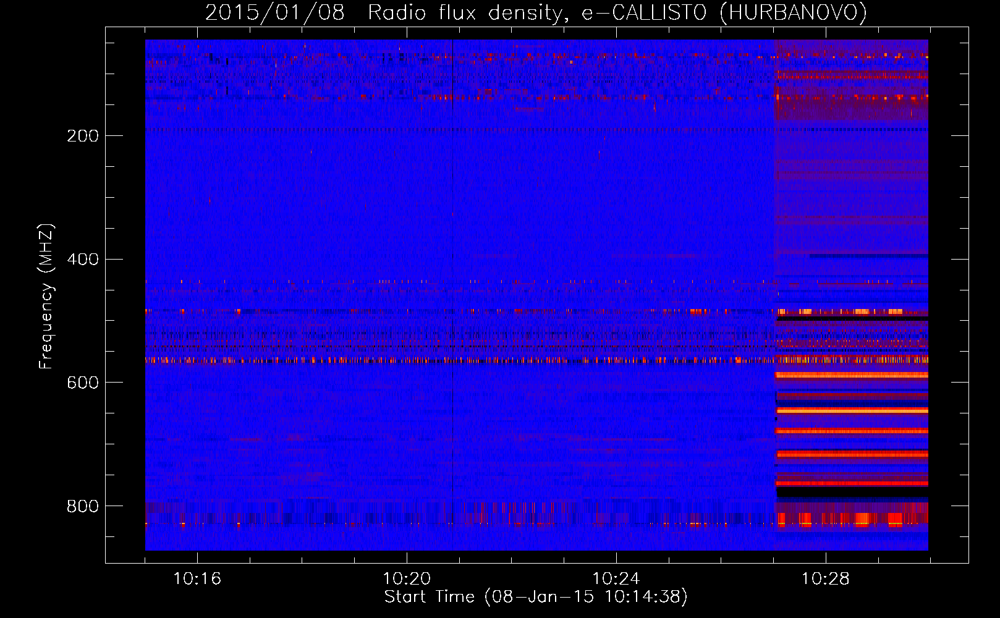Click the Start Time axis caption
This screenshot has width=1000, height=618.
click(536, 597)
